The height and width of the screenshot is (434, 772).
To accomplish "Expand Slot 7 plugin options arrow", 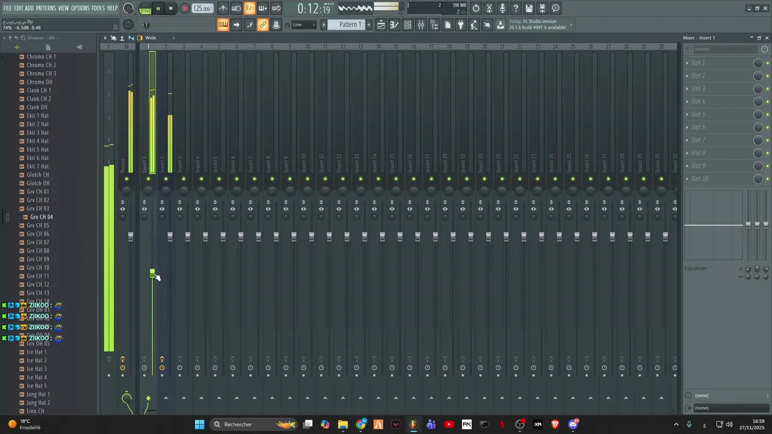I will click(x=687, y=140).
